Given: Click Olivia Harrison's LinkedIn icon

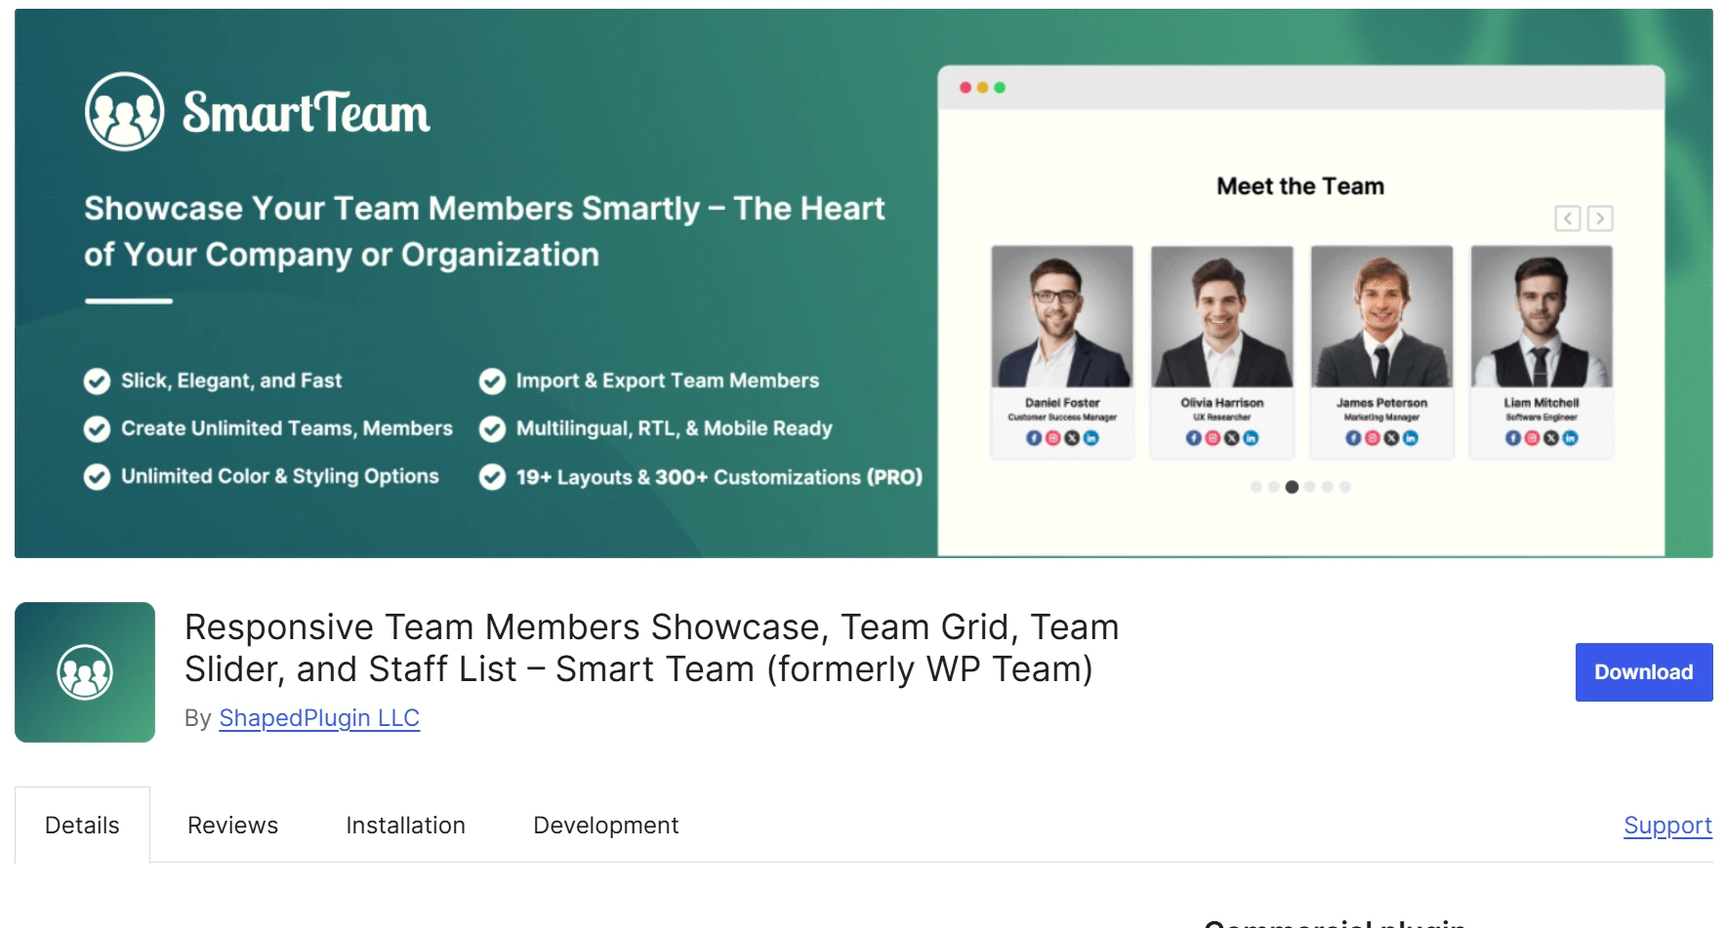Looking at the screenshot, I should coord(1251,438).
